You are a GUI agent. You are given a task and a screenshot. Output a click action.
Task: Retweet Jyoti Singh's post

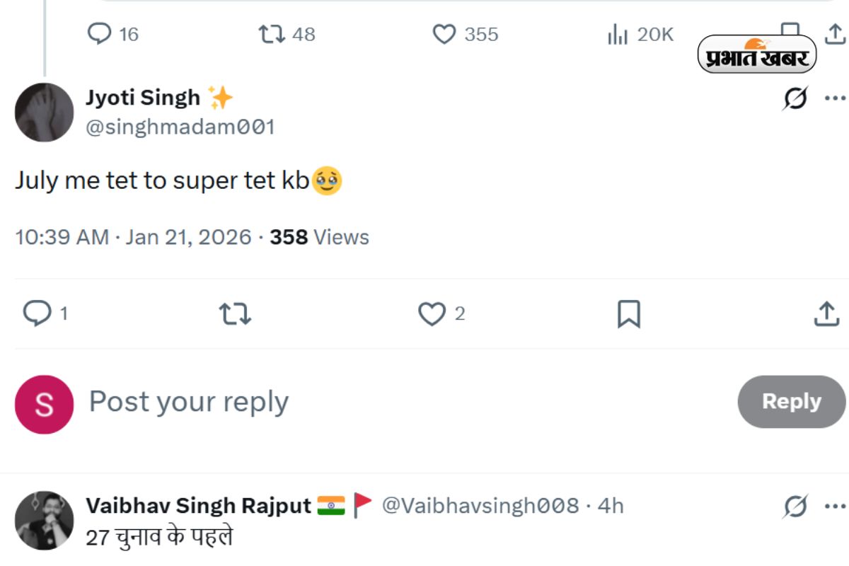233,313
